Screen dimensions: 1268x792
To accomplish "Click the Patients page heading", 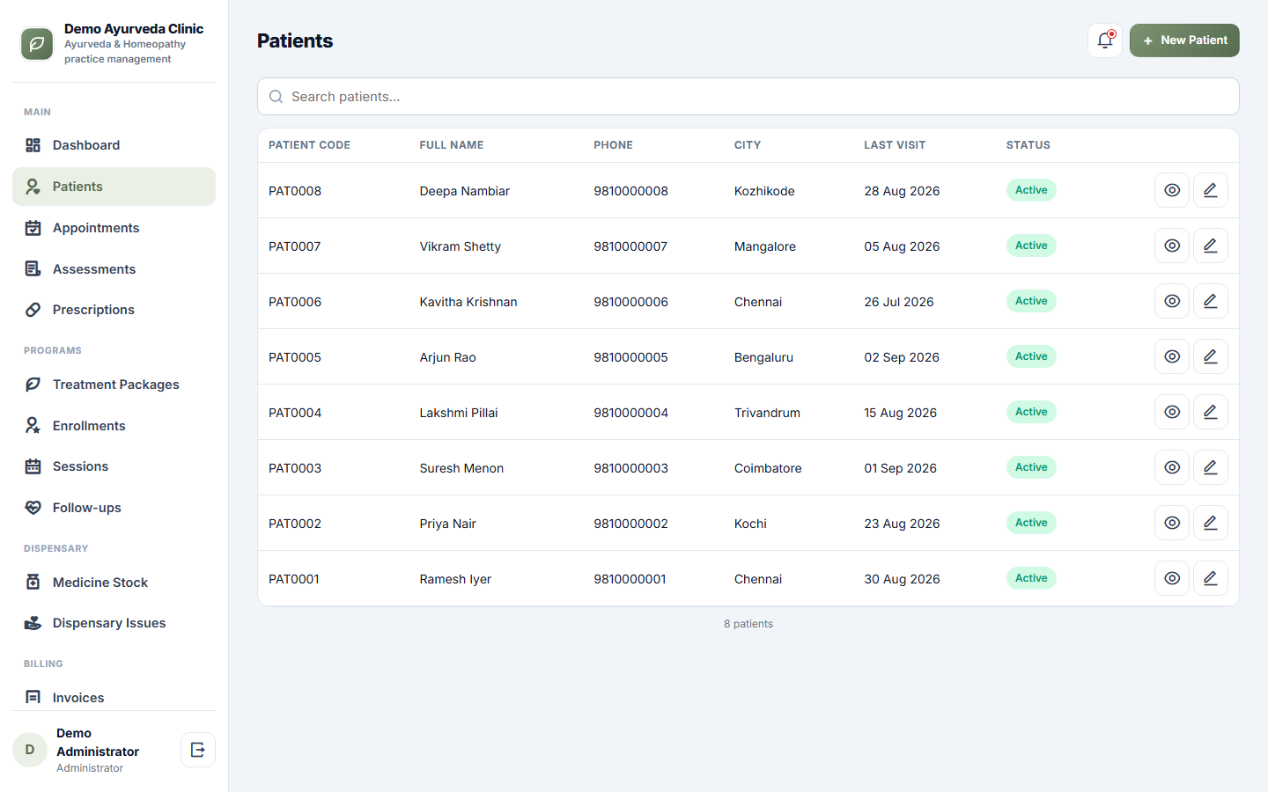I will (295, 40).
